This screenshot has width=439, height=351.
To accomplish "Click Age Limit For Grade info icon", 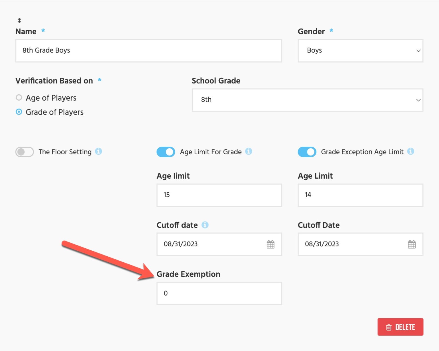I will (x=249, y=151).
